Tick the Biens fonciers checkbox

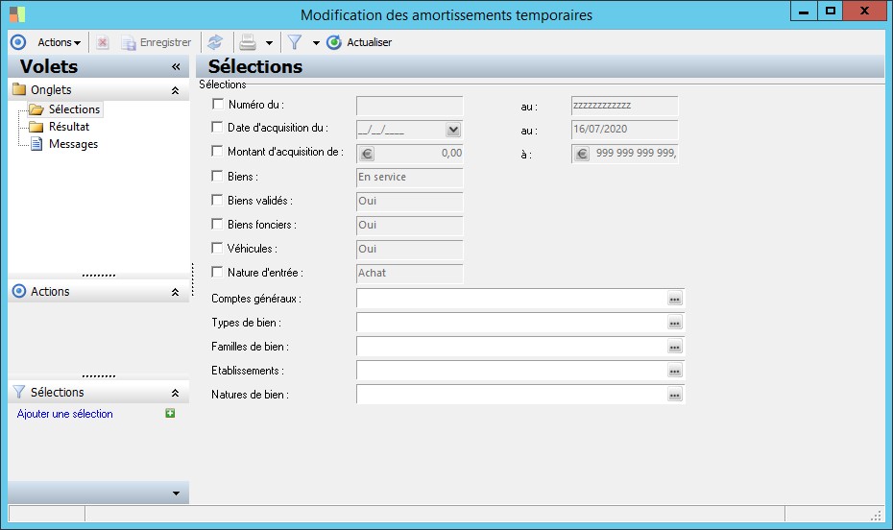point(217,224)
